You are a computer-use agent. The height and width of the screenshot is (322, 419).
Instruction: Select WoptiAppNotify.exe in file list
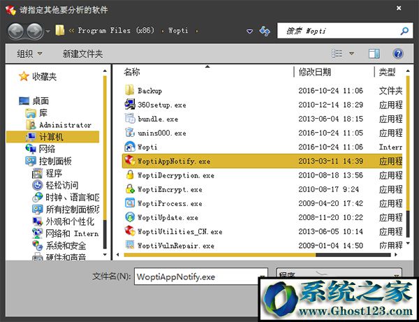click(x=262, y=161)
